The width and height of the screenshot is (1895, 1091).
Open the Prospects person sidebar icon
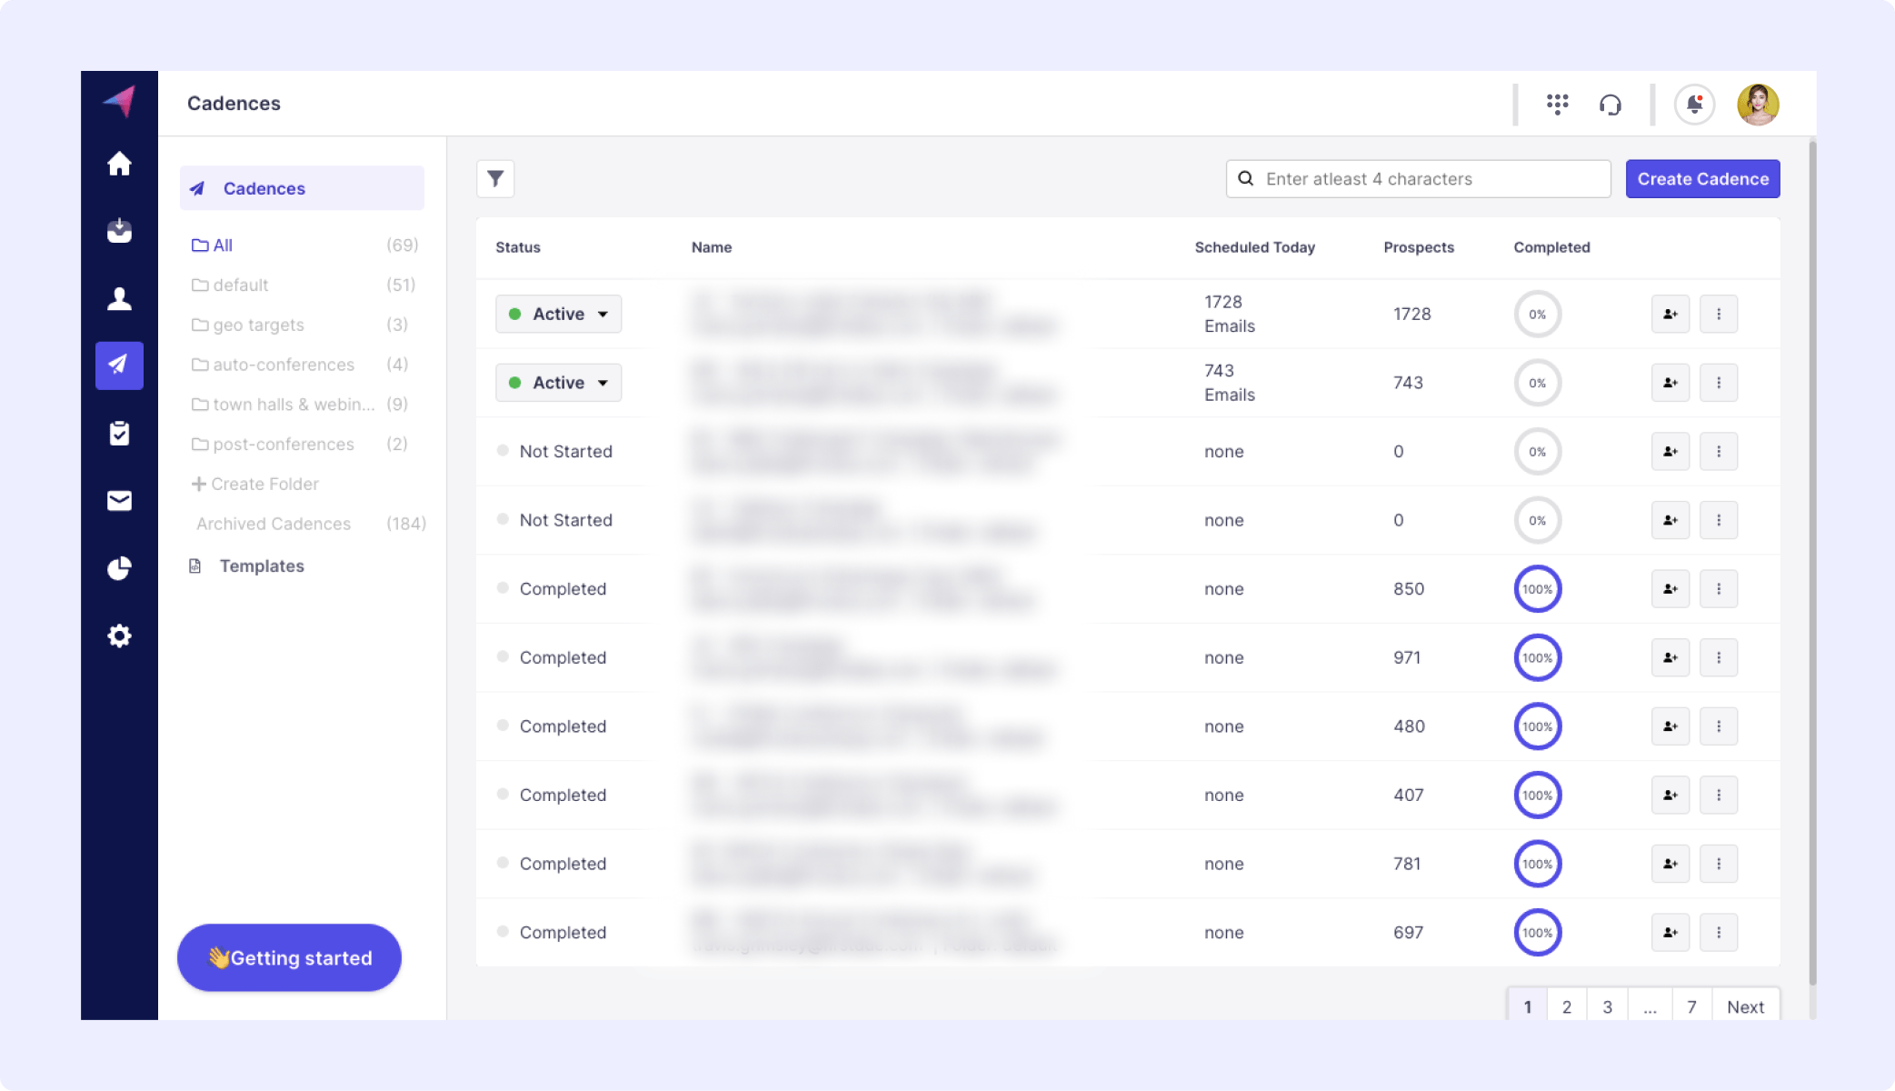pyautogui.click(x=119, y=298)
